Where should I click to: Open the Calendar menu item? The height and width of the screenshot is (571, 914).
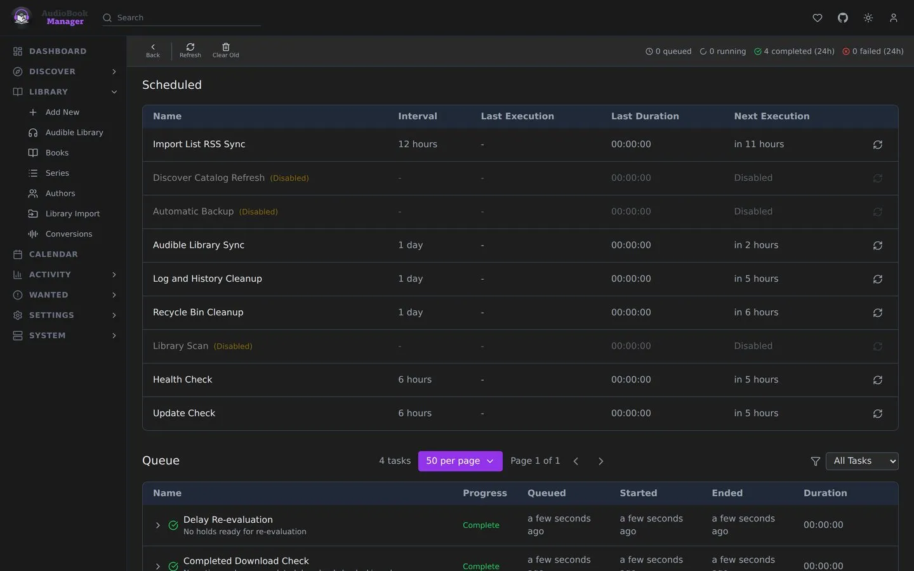pyautogui.click(x=63, y=254)
